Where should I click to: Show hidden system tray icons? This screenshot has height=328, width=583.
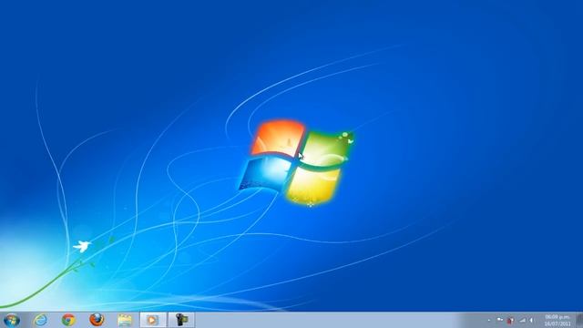point(489,320)
